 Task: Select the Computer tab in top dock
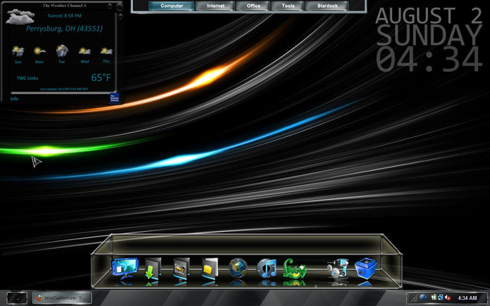pyautogui.click(x=171, y=5)
